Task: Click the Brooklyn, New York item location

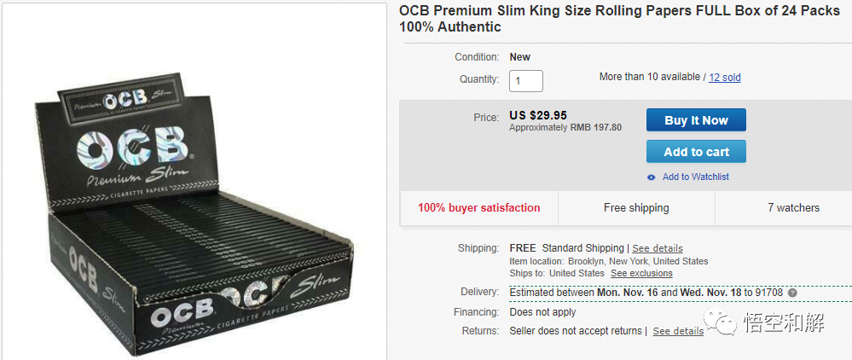Action: (636, 261)
